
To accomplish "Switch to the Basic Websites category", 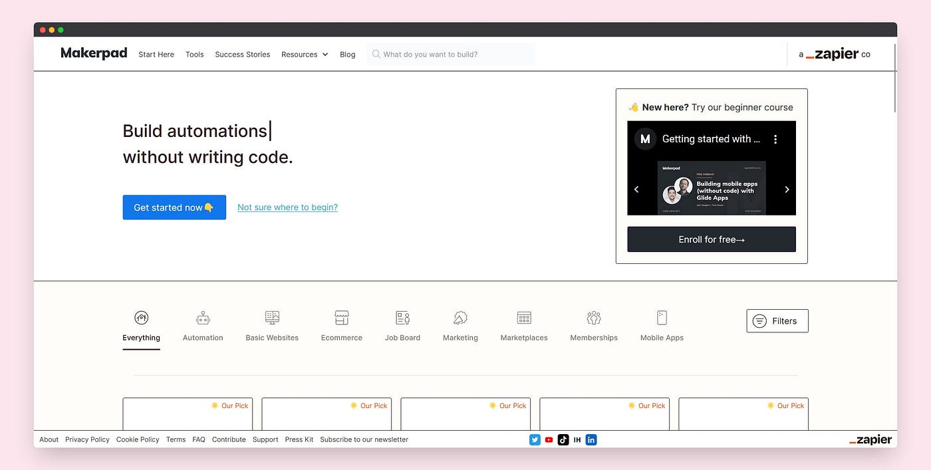I will (x=272, y=318).
